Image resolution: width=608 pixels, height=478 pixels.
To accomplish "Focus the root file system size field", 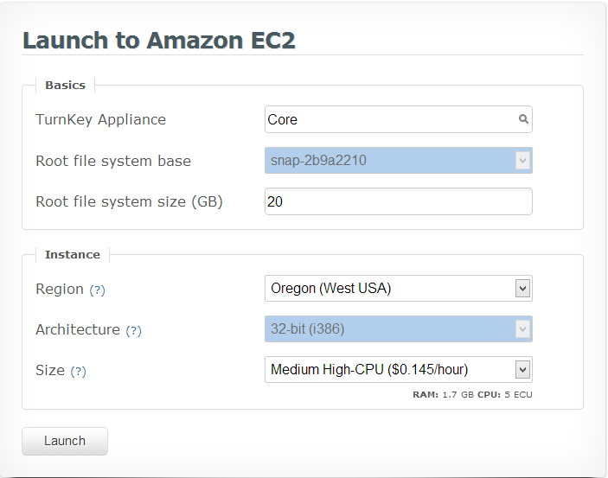I will [398, 201].
